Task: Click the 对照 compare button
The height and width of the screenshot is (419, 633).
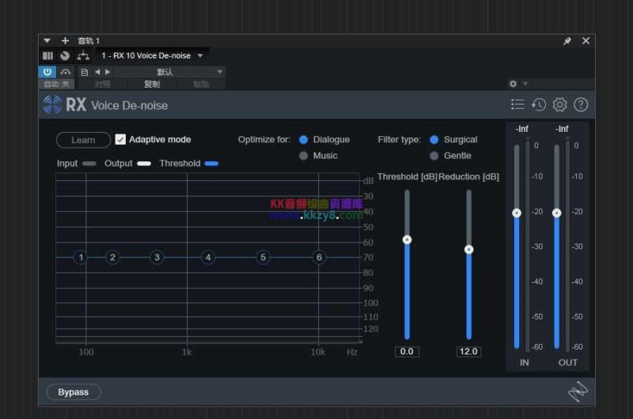Action: 102,84
